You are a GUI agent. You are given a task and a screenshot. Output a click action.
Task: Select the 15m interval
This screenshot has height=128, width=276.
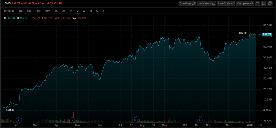[x=38, y=11]
